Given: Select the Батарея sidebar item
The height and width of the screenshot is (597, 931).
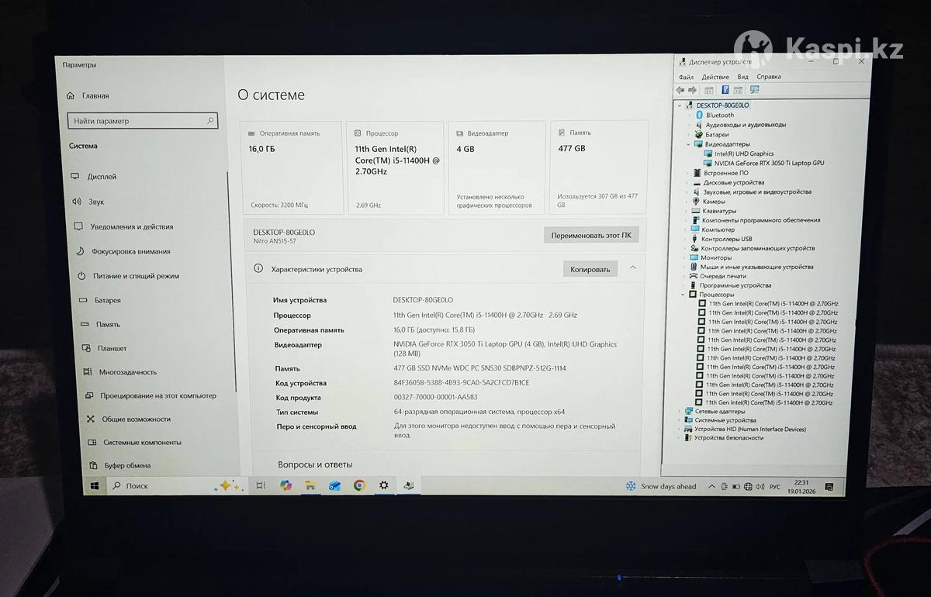Looking at the screenshot, I should 107,300.
